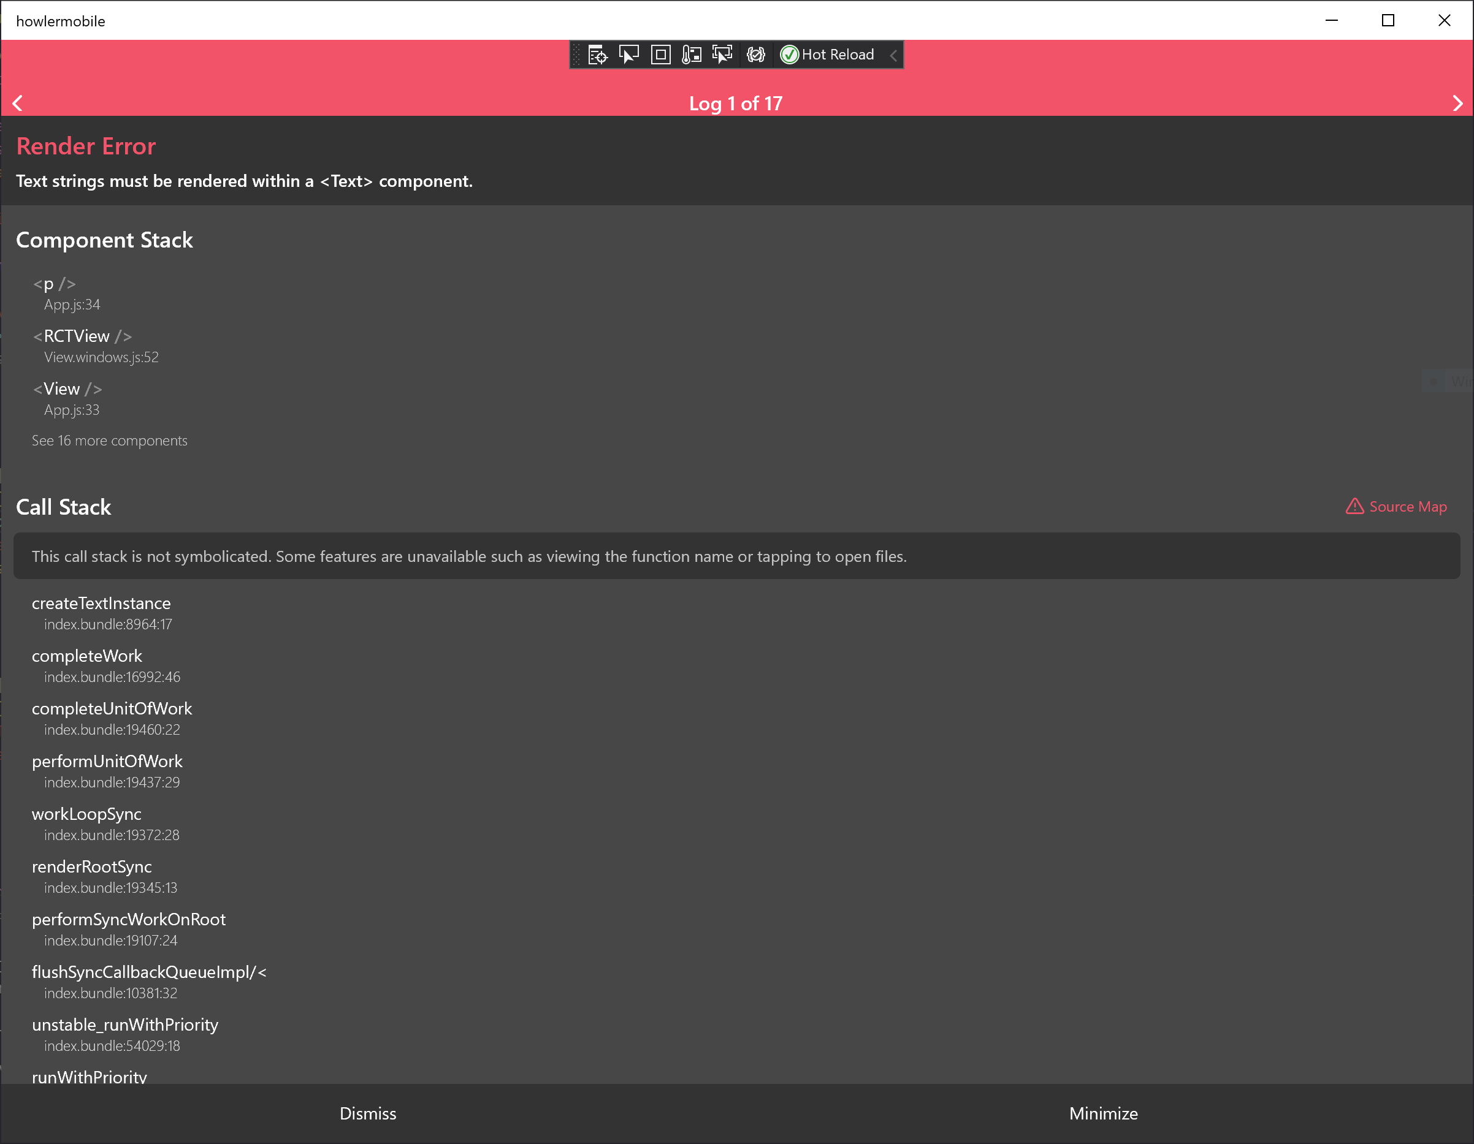Screen dimensions: 1474x1144
Task: Close the howlermobile window
Action: point(1445,20)
